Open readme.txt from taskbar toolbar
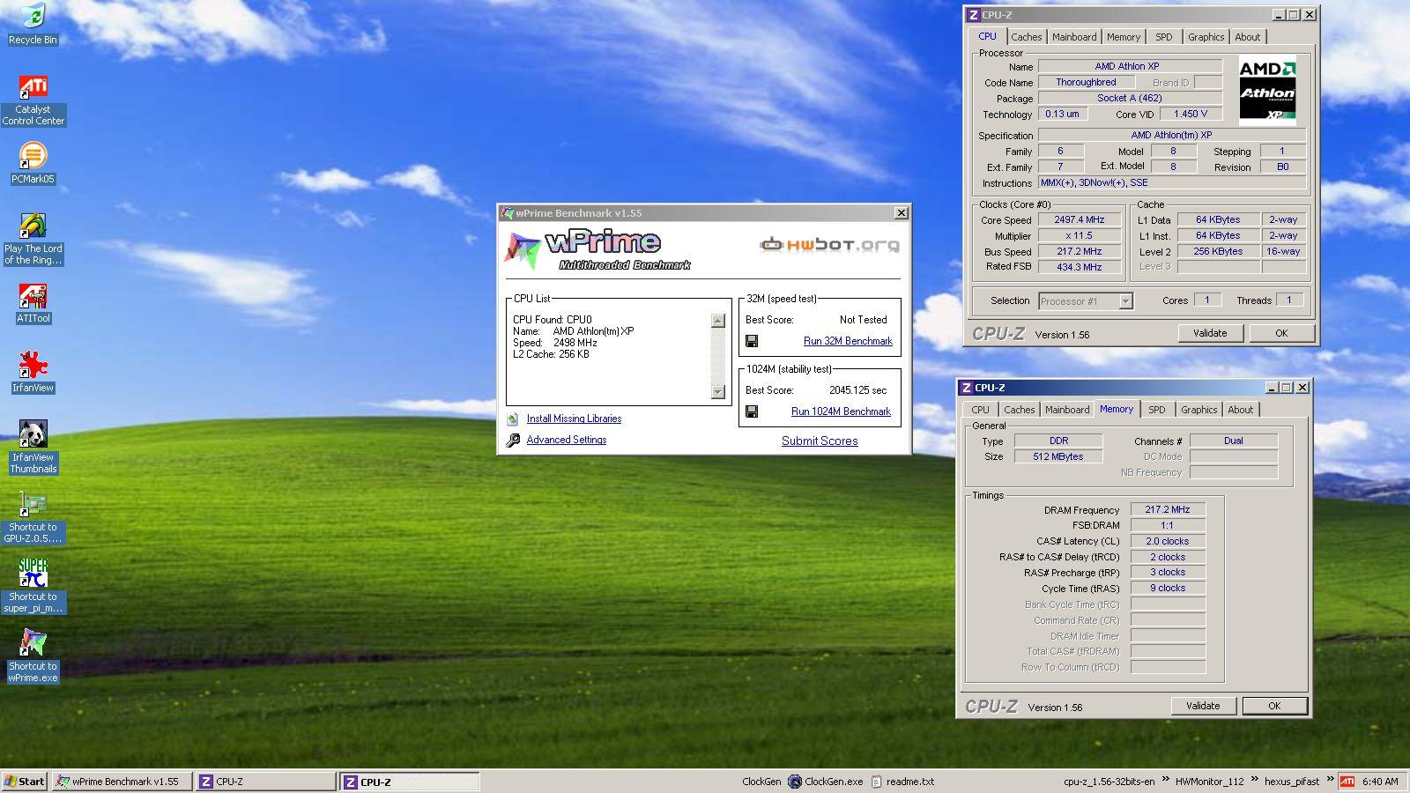 (902, 782)
